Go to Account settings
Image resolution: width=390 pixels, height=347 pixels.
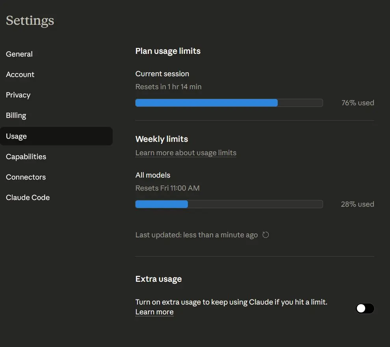(20, 75)
